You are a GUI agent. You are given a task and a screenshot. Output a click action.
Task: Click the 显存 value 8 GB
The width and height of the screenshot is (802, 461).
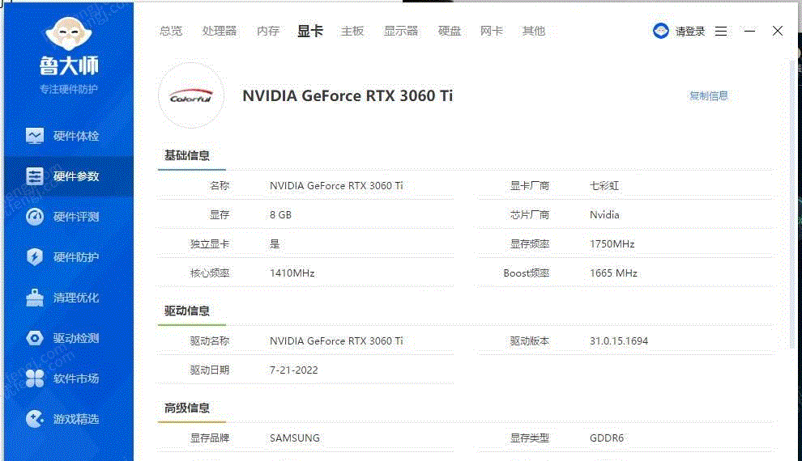pos(281,215)
